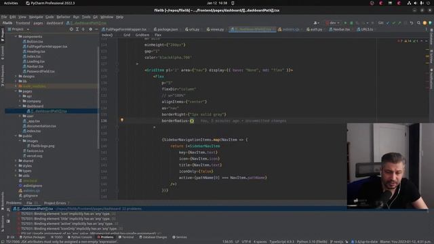This screenshot has height=244, width=434.
Task: Open Python Packages tool window button
Action: [33, 237]
